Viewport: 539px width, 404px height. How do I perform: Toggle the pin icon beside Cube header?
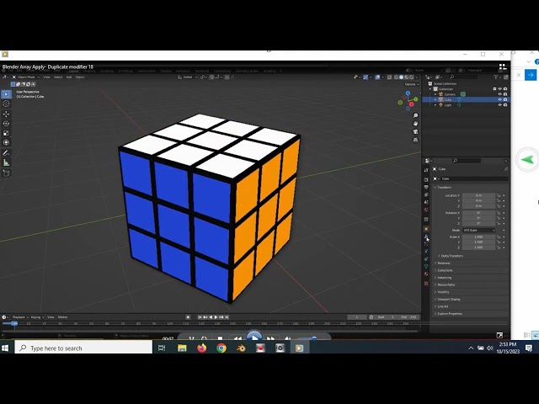[505, 169]
